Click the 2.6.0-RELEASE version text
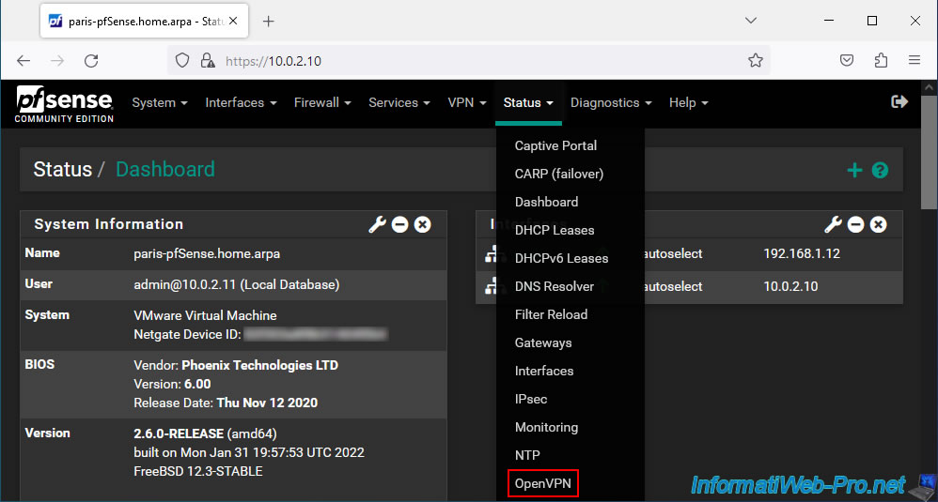The width and height of the screenshot is (938, 502). (179, 434)
